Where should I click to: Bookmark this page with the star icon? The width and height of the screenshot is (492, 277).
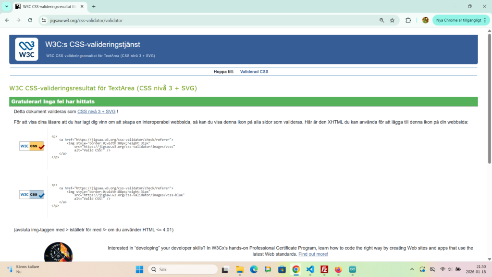point(392,20)
